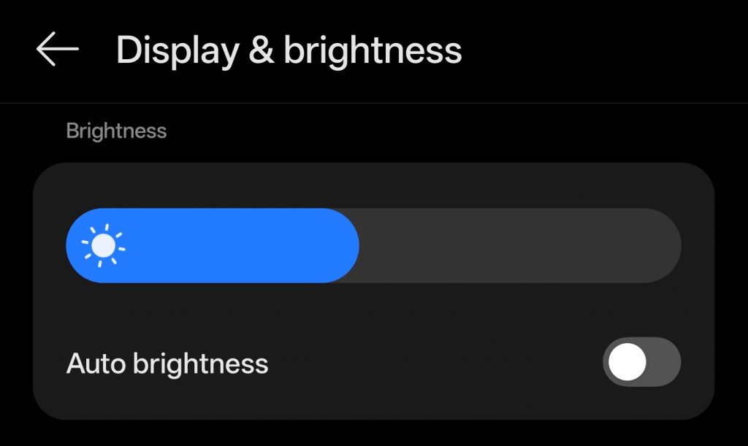Click the middle of the brightness slider track
This screenshot has height=446, width=748.
[374, 246]
